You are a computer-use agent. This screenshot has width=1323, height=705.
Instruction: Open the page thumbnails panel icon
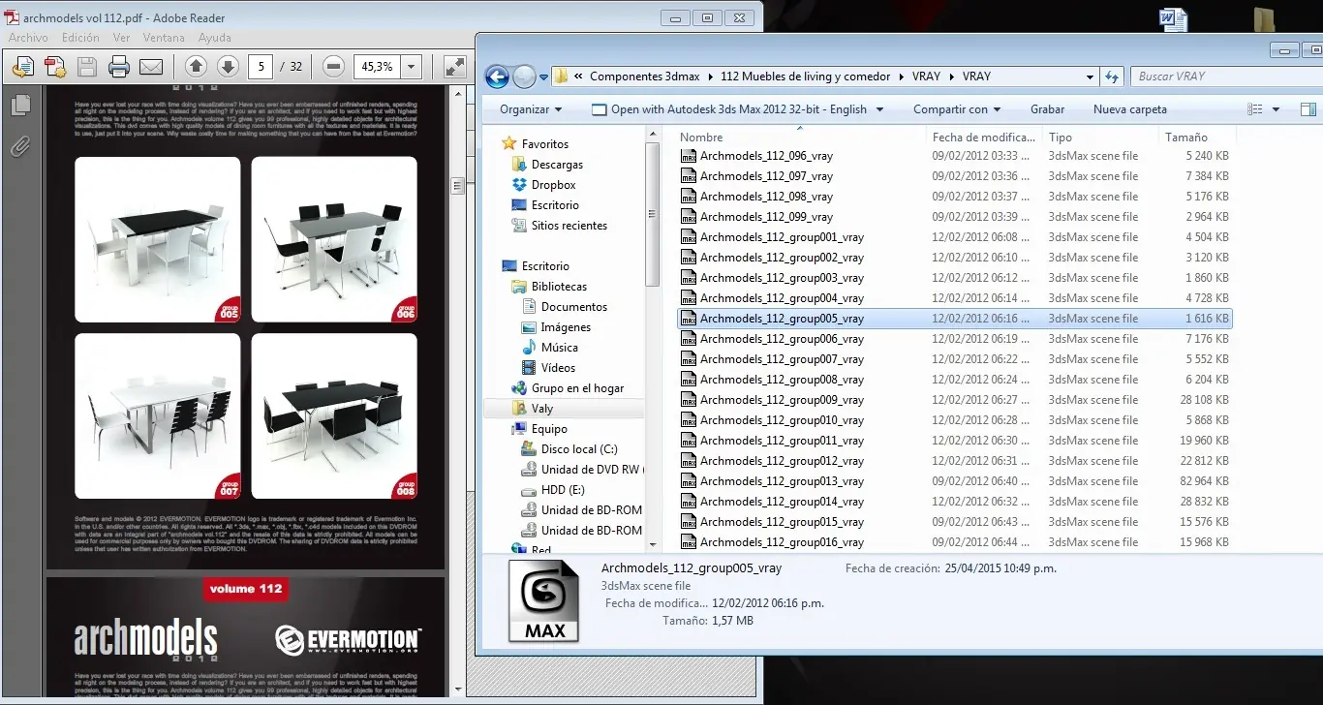20,105
